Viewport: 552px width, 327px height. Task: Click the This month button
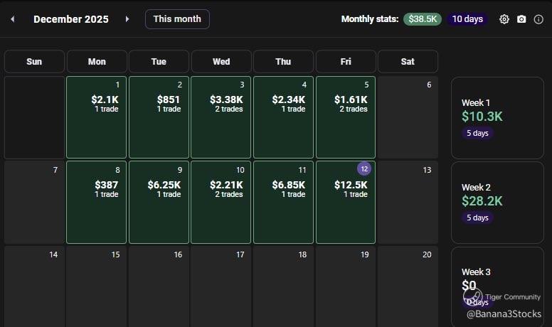tap(177, 19)
